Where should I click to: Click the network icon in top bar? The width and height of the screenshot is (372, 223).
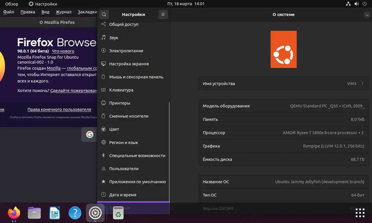pyautogui.click(x=348, y=4)
